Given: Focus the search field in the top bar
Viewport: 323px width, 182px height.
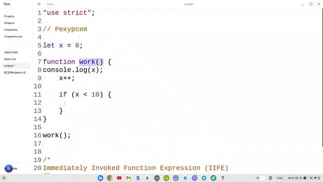Looking at the screenshot, I should [62, 4].
